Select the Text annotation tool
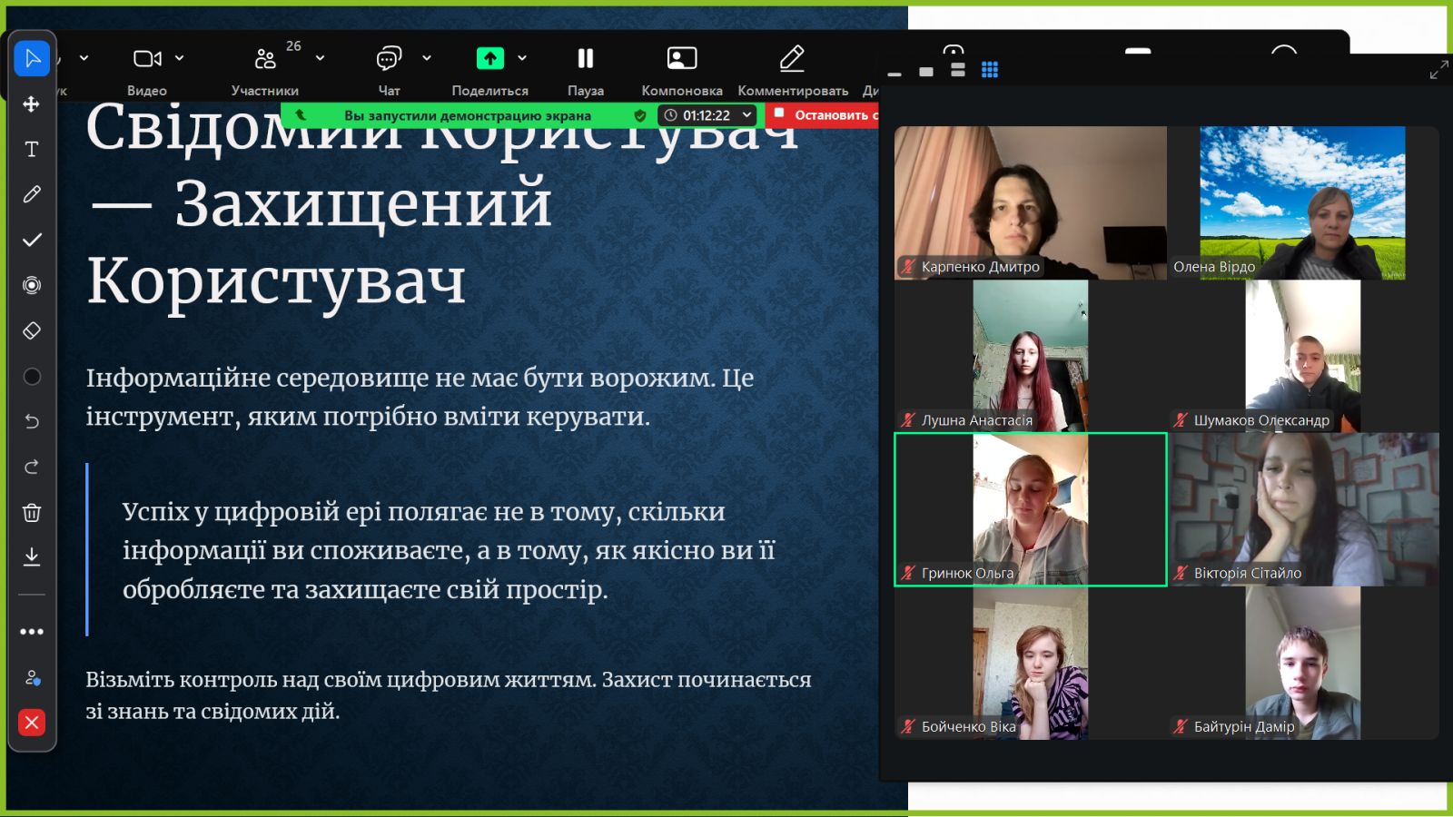Screen dimensions: 1453x817 click(32, 149)
